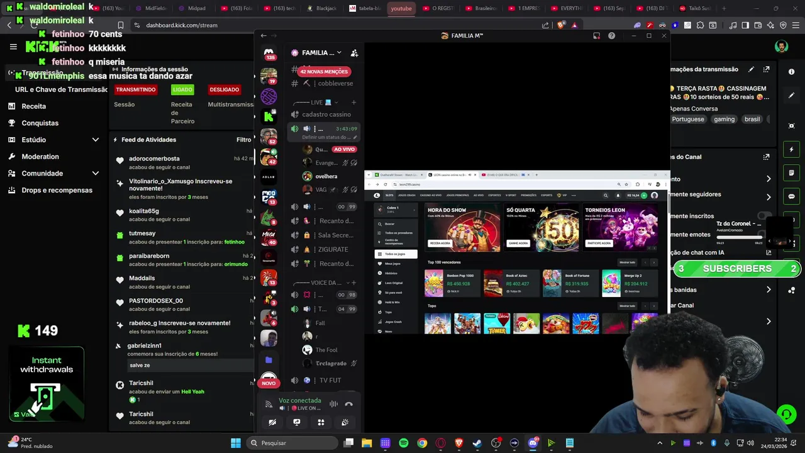Open Spotify from Windows taskbar
This screenshot has height=453, width=805.
coord(404,443)
